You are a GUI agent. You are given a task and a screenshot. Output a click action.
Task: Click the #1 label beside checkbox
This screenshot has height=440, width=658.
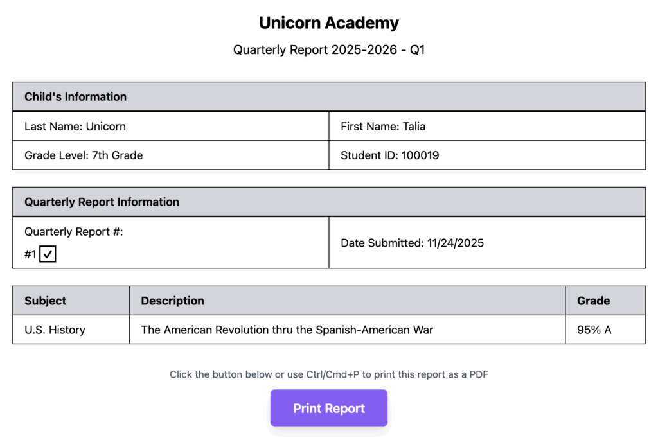(x=30, y=254)
